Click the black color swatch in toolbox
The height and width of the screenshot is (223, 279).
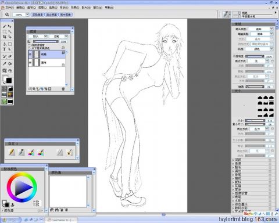[9, 80]
